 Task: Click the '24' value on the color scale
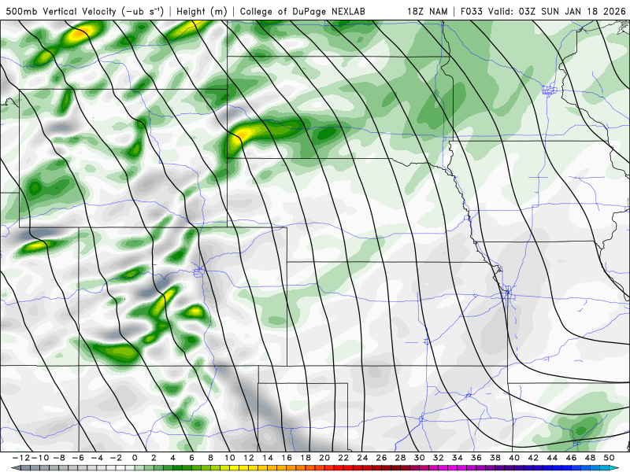(362, 458)
